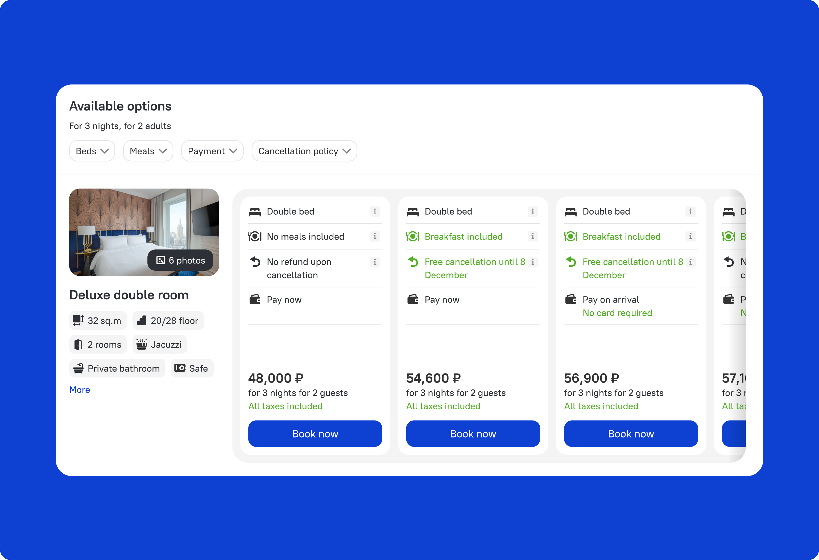Show Free cancellation info in 54,600 ₽ offer
This screenshot has width=819, height=560.
click(533, 262)
